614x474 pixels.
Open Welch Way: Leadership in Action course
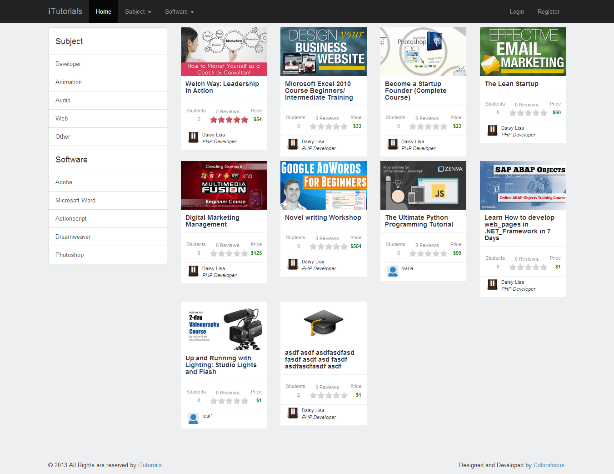click(x=222, y=87)
